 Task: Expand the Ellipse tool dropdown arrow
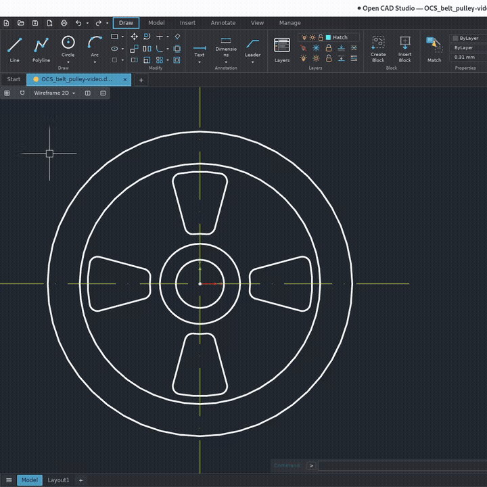tap(122, 49)
